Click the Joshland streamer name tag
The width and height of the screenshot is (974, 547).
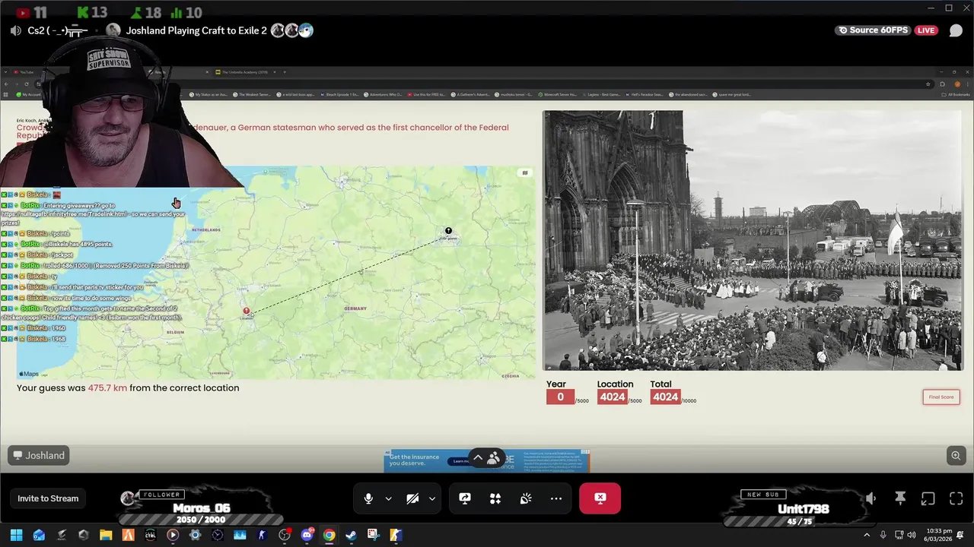click(x=39, y=455)
